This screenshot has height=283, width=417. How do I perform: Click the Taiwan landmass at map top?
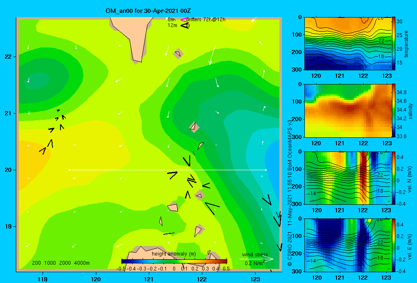click(132, 34)
